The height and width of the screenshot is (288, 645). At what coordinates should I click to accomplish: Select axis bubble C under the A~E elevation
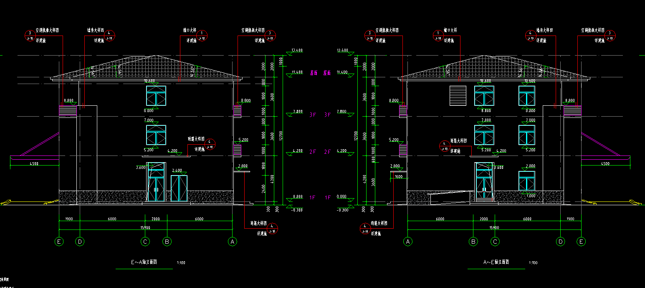tap(495, 241)
